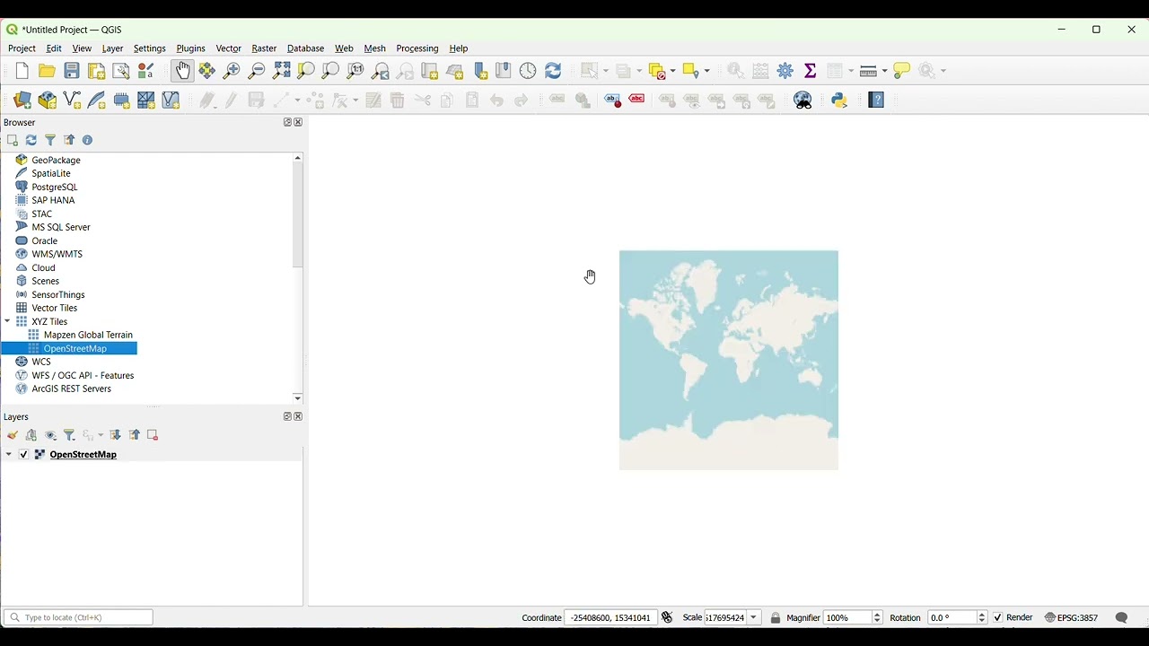Open the Processing menu

pos(417,48)
